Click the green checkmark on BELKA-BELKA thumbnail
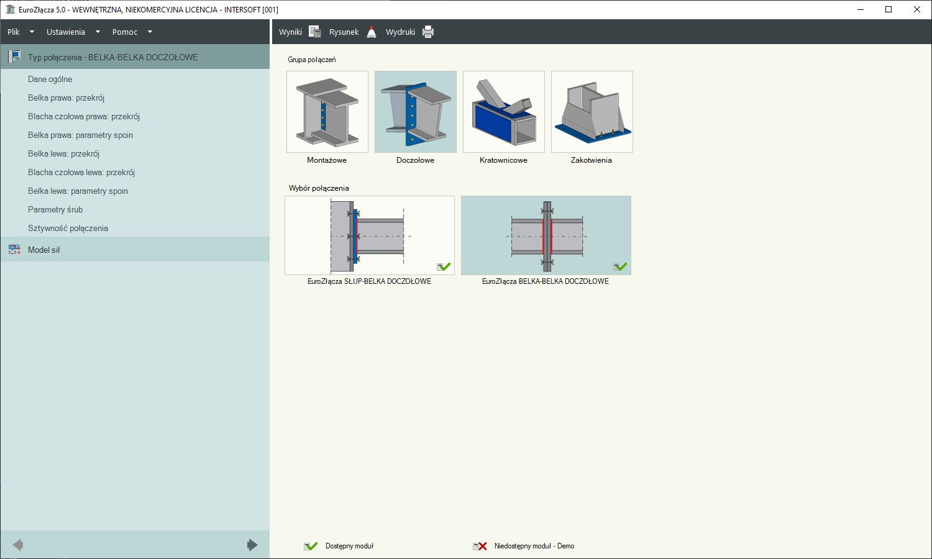This screenshot has height=559, width=932. pyautogui.click(x=620, y=267)
